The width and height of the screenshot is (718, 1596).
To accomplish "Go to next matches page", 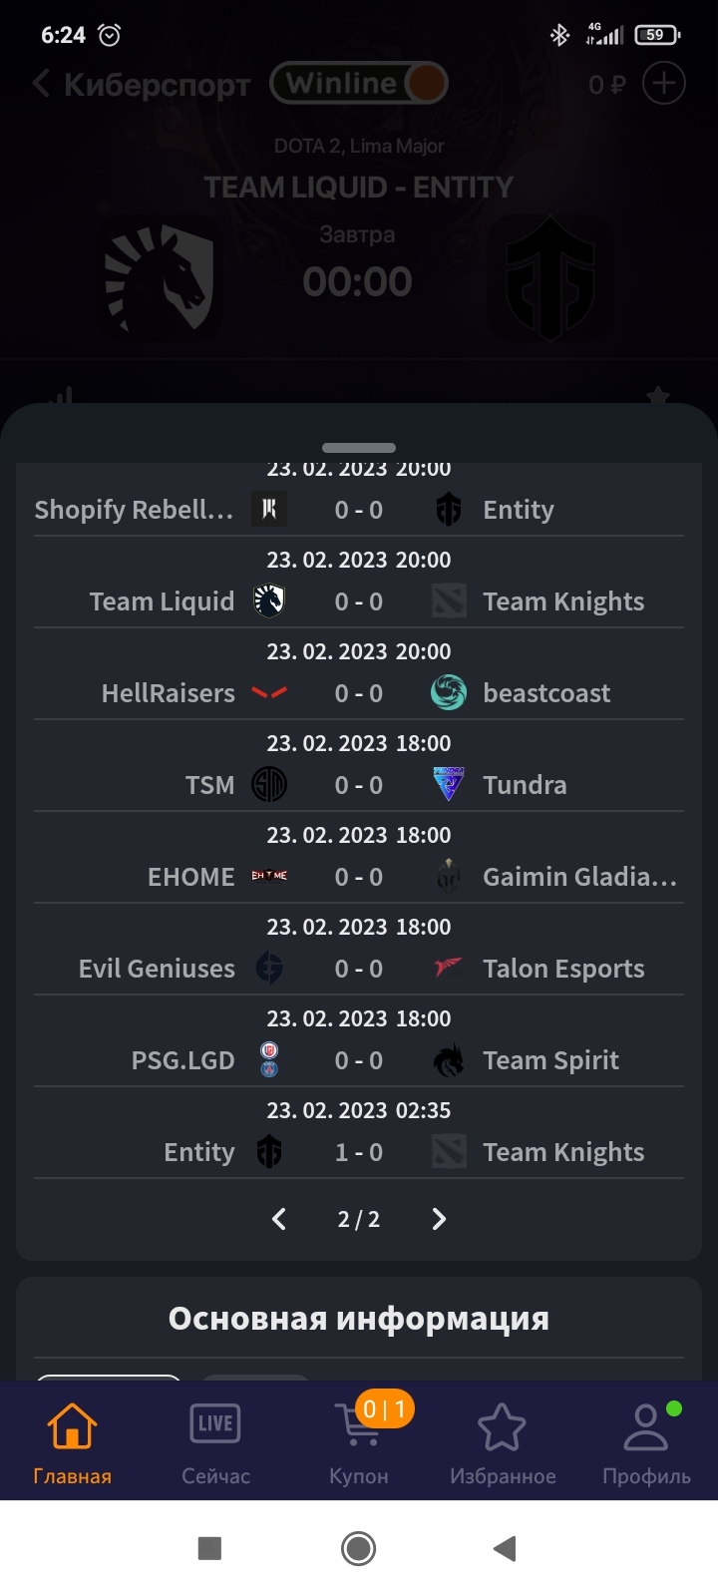I will tap(439, 1219).
